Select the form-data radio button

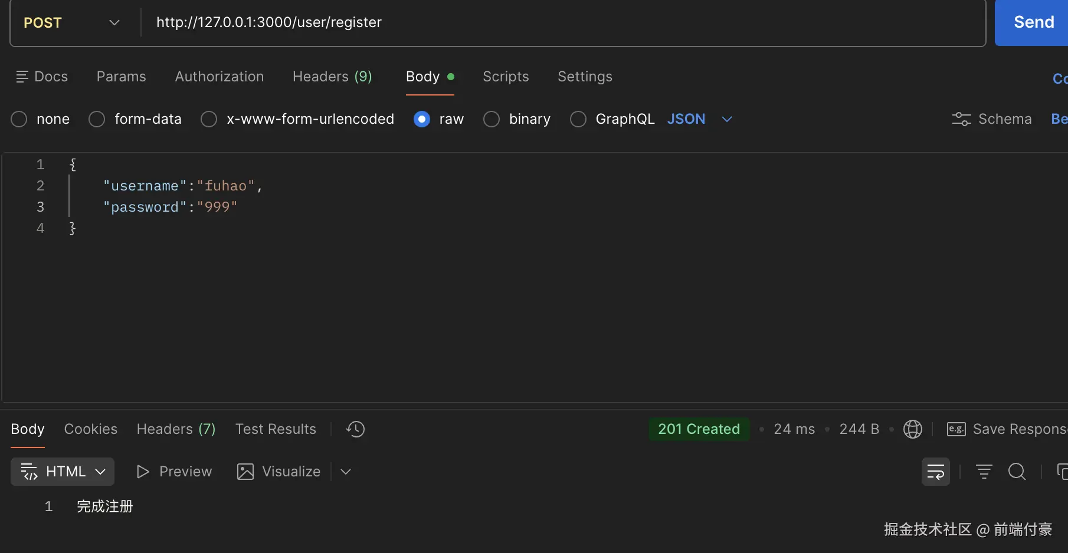coord(97,119)
